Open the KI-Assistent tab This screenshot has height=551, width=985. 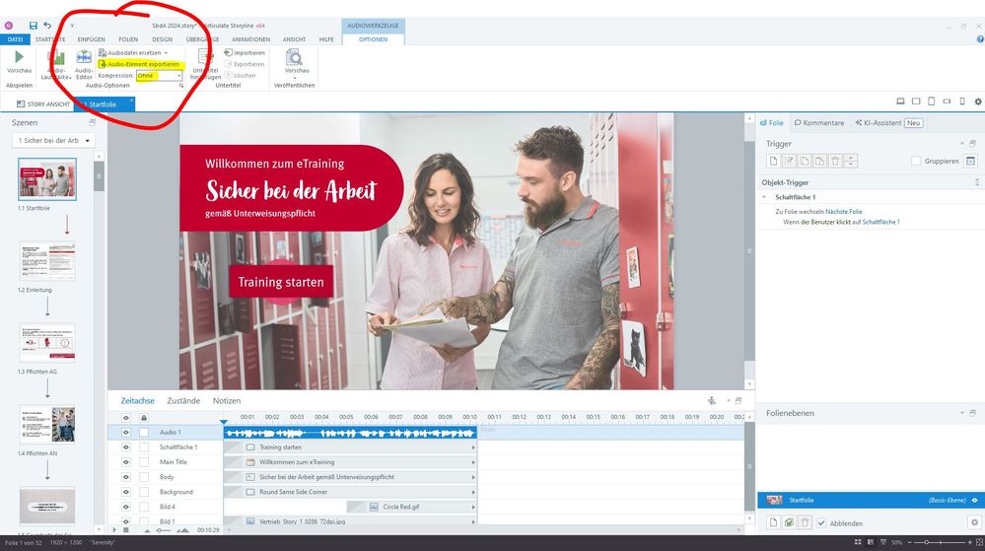pos(888,123)
